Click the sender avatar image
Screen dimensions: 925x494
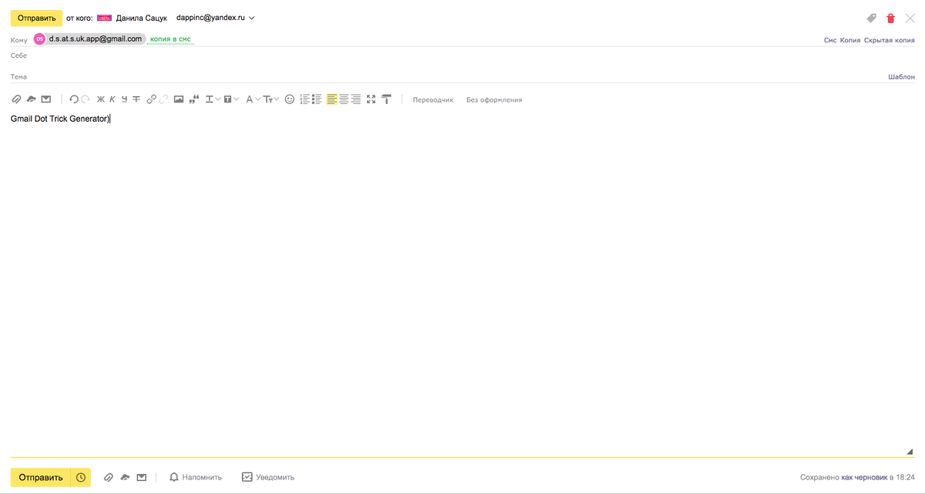[x=104, y=18]
